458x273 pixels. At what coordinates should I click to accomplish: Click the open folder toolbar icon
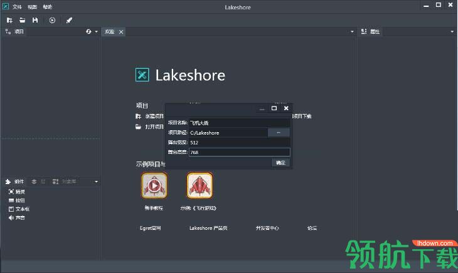coord(22,20)
